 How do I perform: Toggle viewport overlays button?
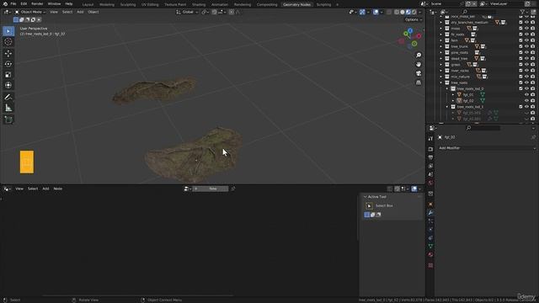coord(376,12)
